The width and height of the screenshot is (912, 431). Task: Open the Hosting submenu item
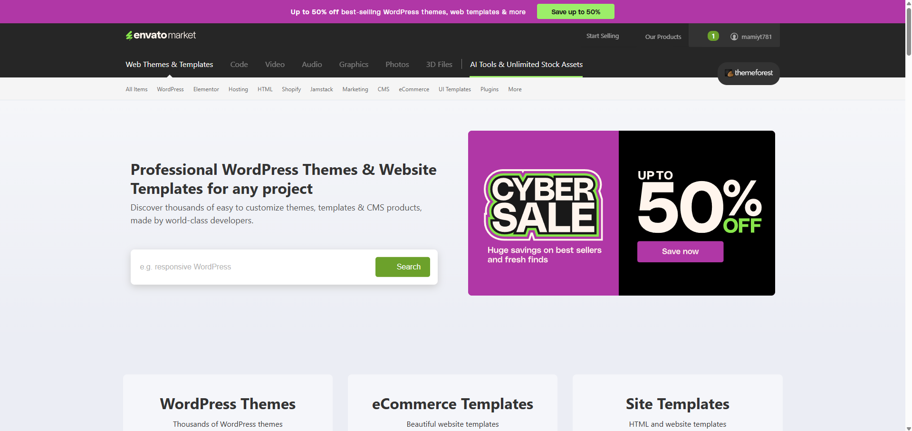click(x=238, y=89)
